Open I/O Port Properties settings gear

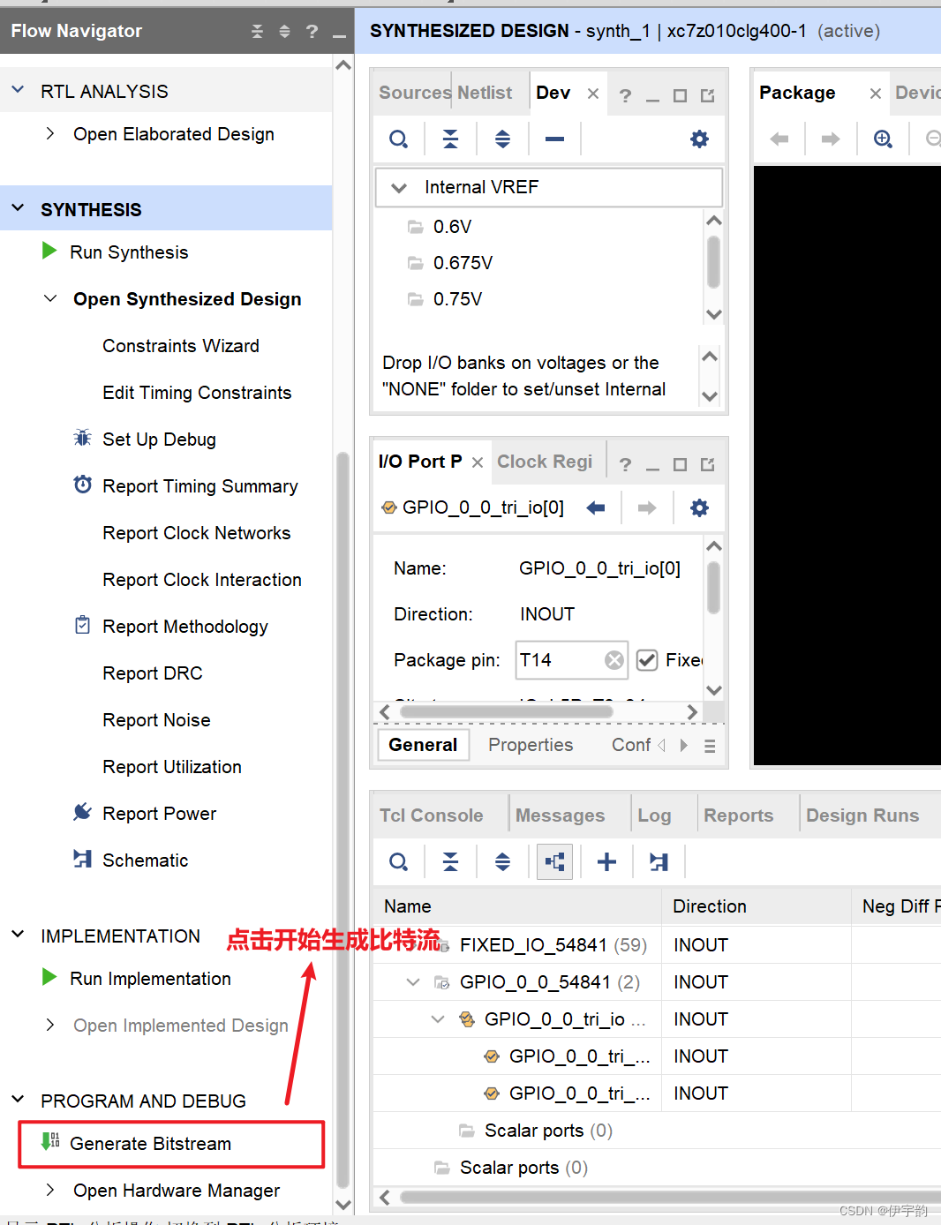(699, 507)
